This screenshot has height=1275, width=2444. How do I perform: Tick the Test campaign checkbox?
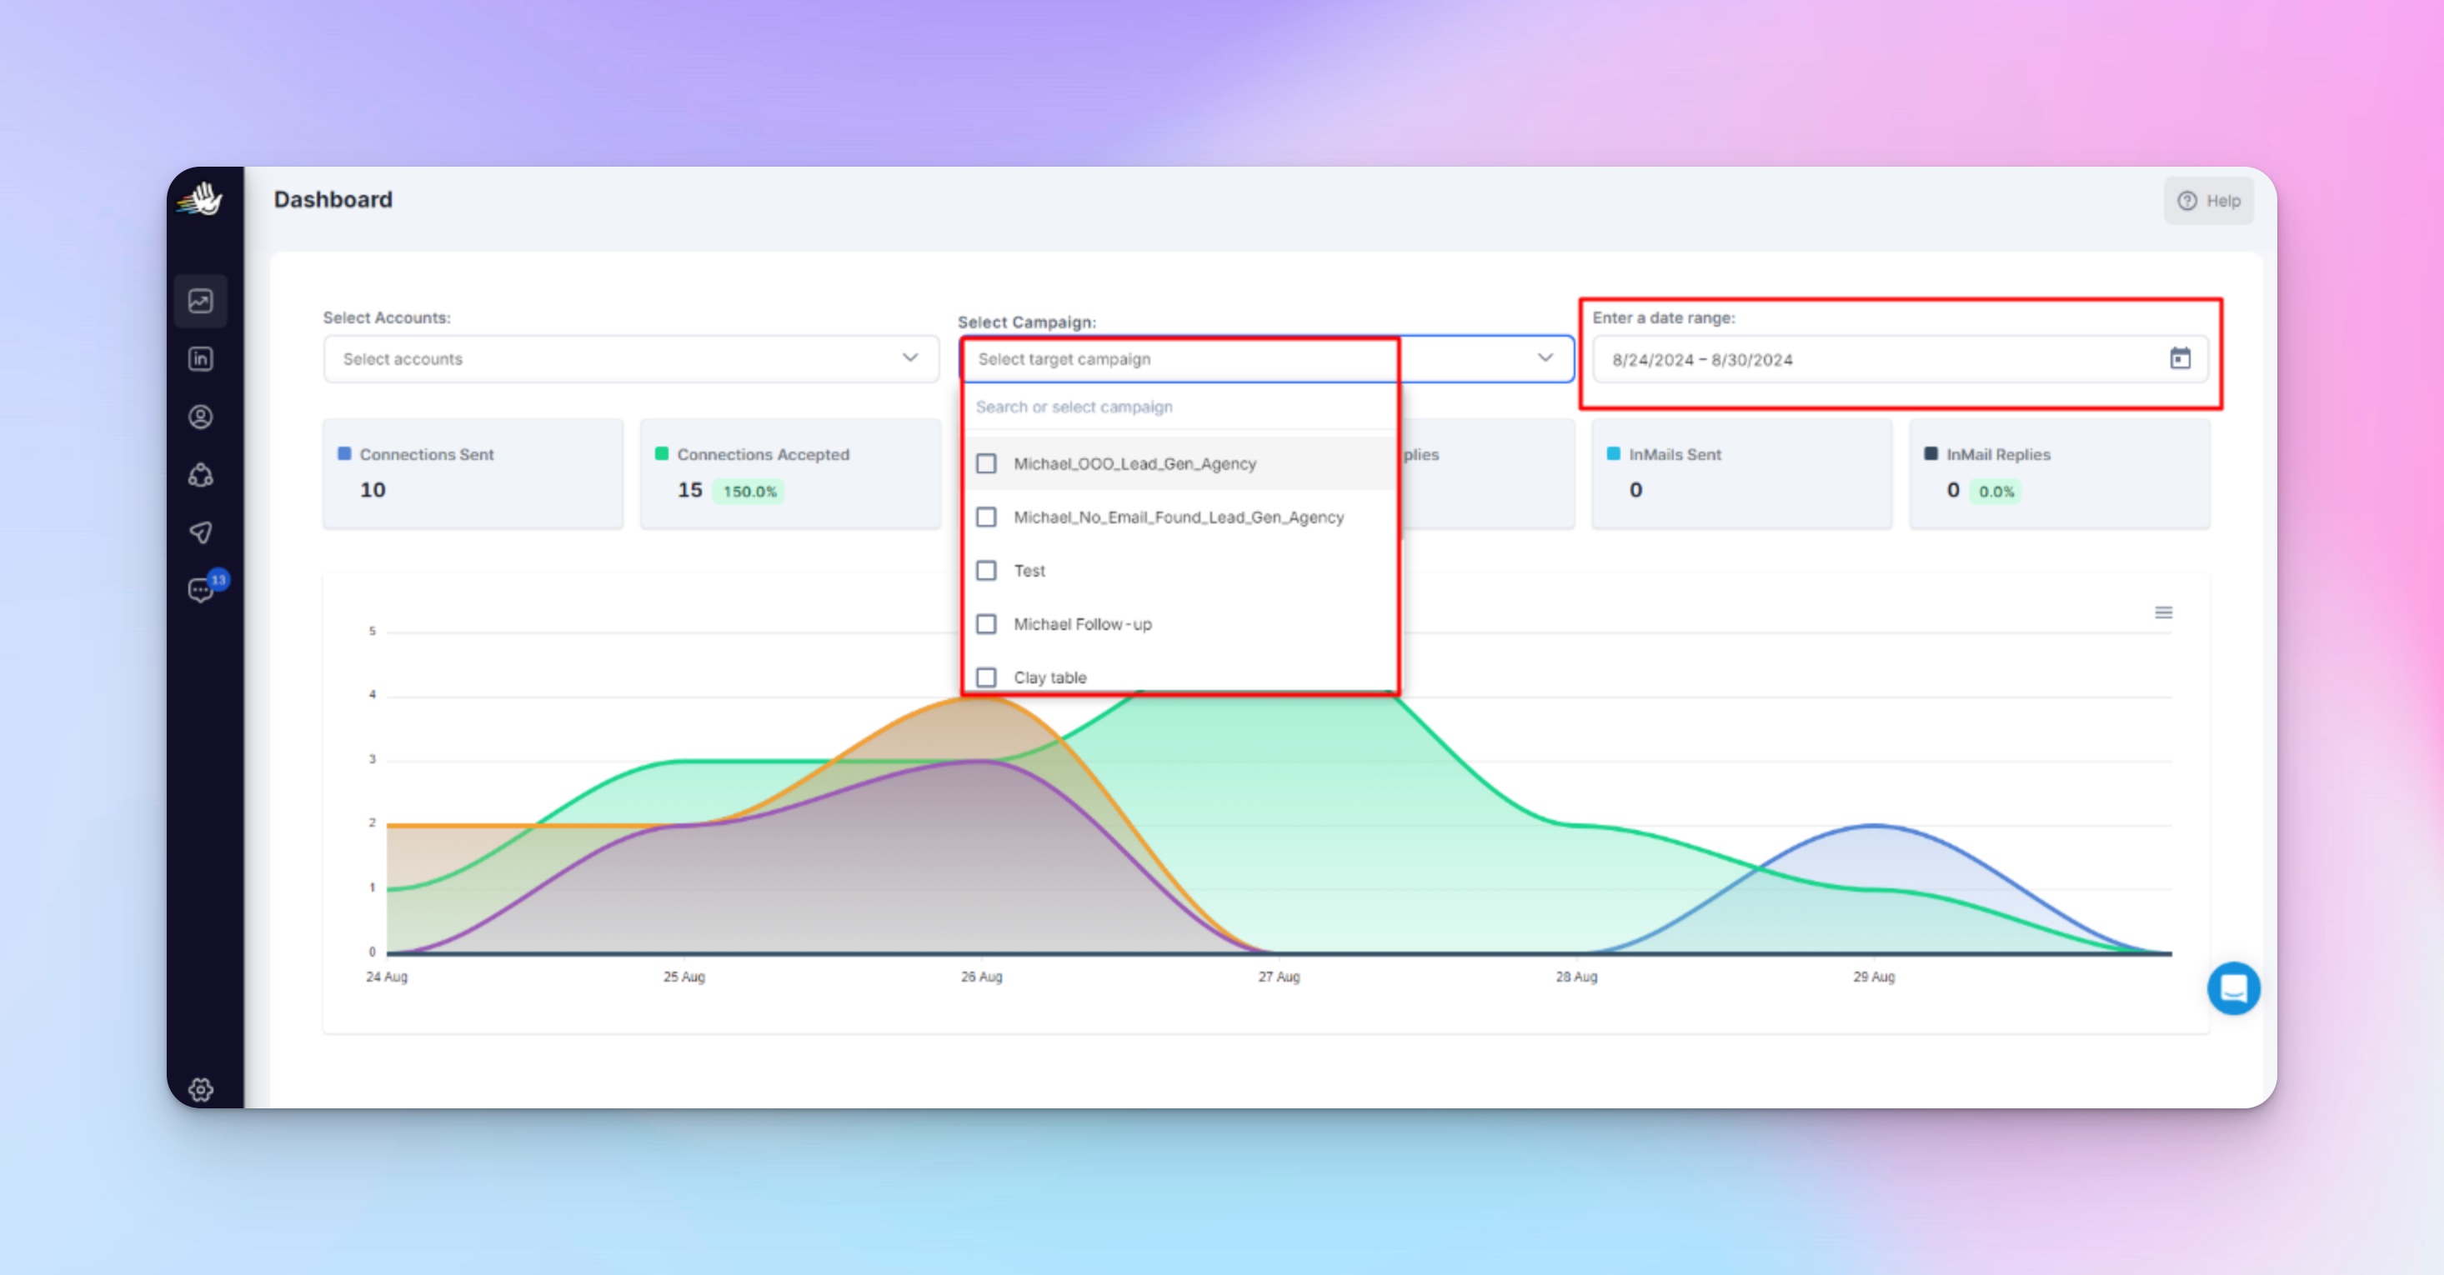(987, 571)
